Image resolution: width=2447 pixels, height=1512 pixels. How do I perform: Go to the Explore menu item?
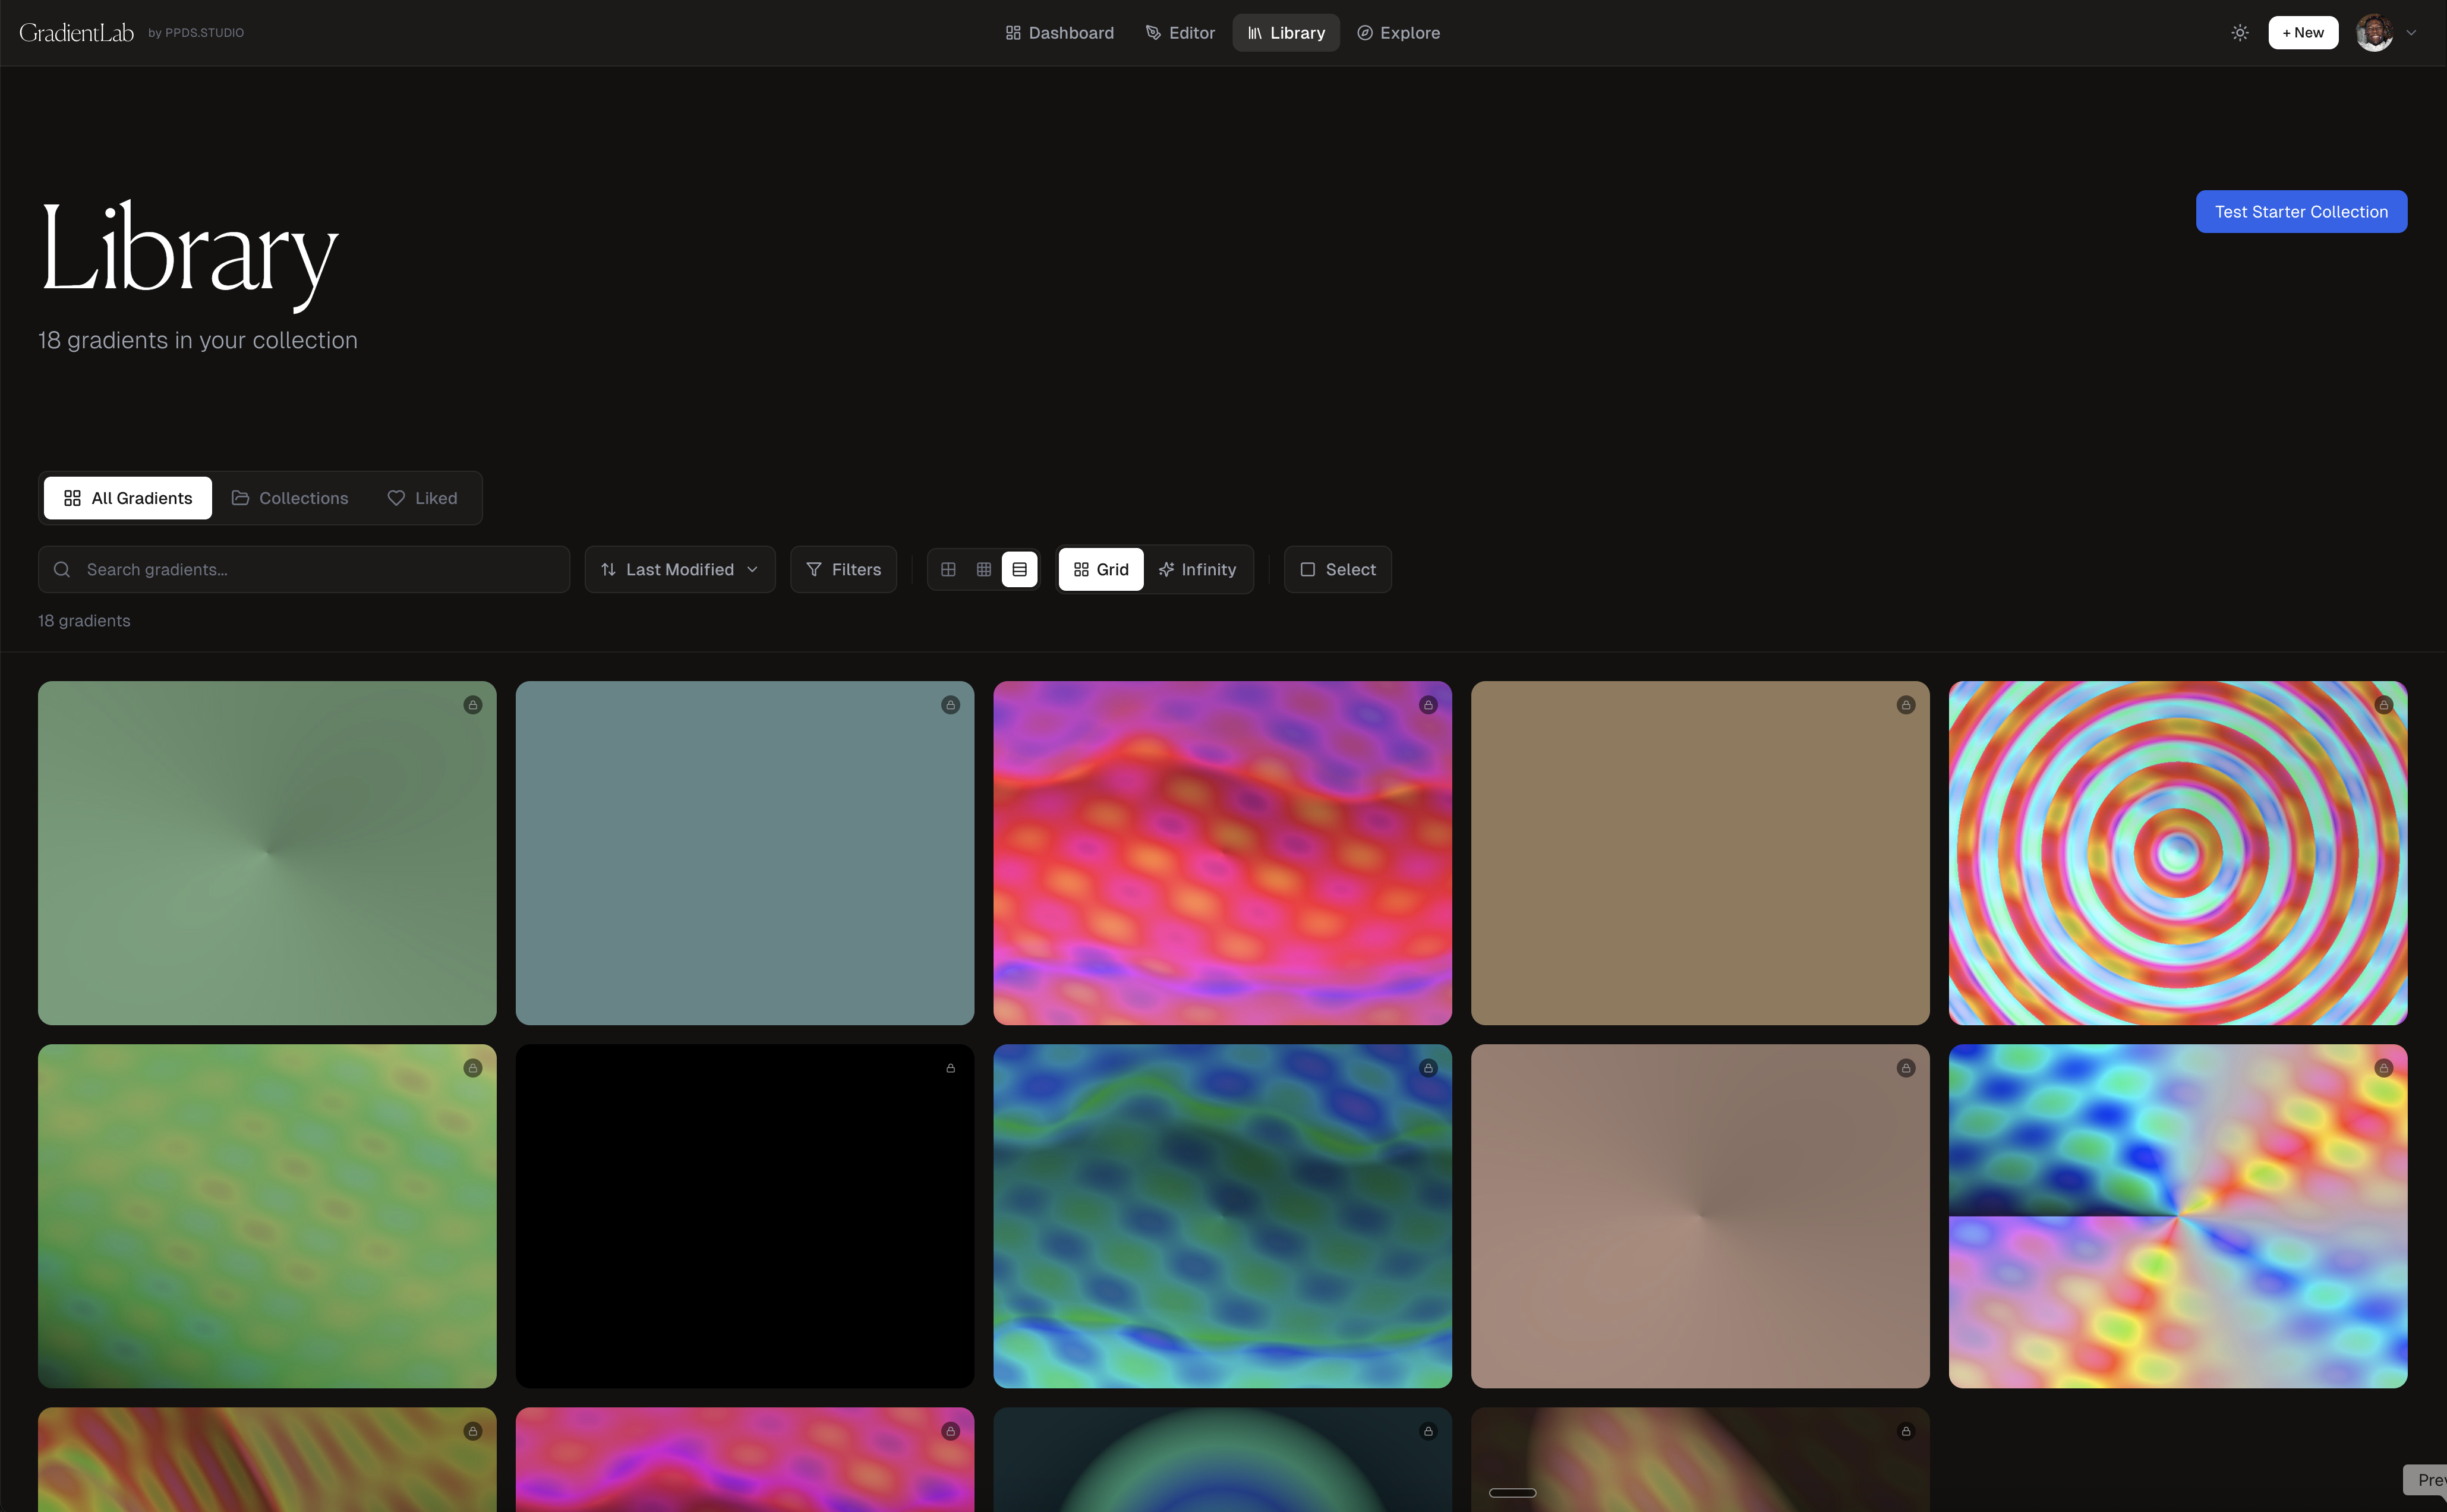[x=1398, y=32]
